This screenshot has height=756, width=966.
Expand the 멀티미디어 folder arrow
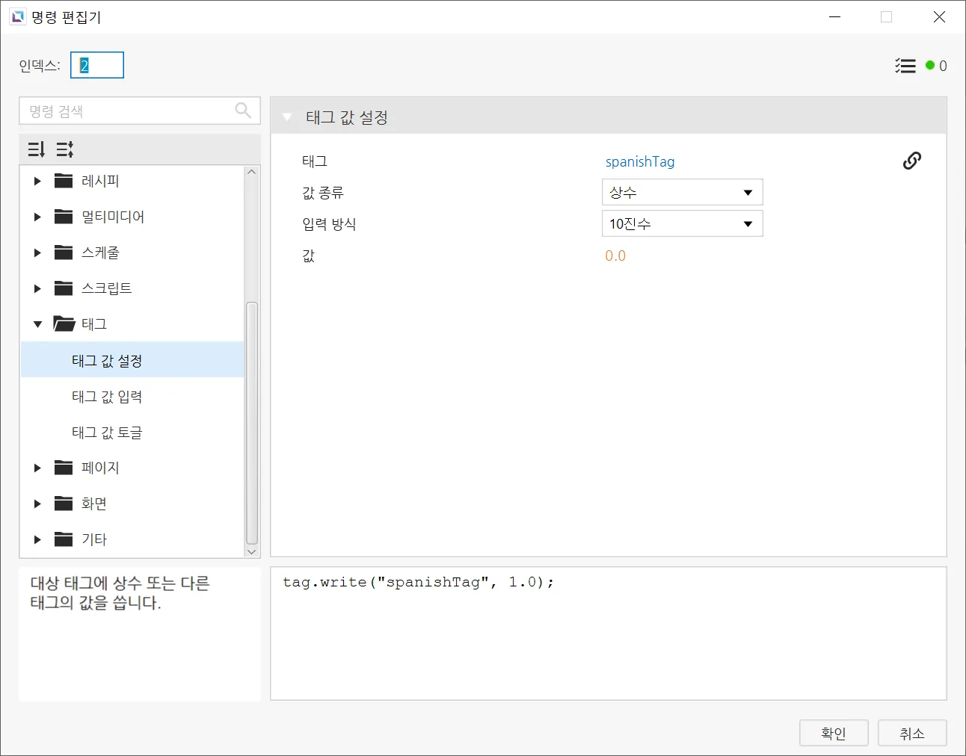37,217
